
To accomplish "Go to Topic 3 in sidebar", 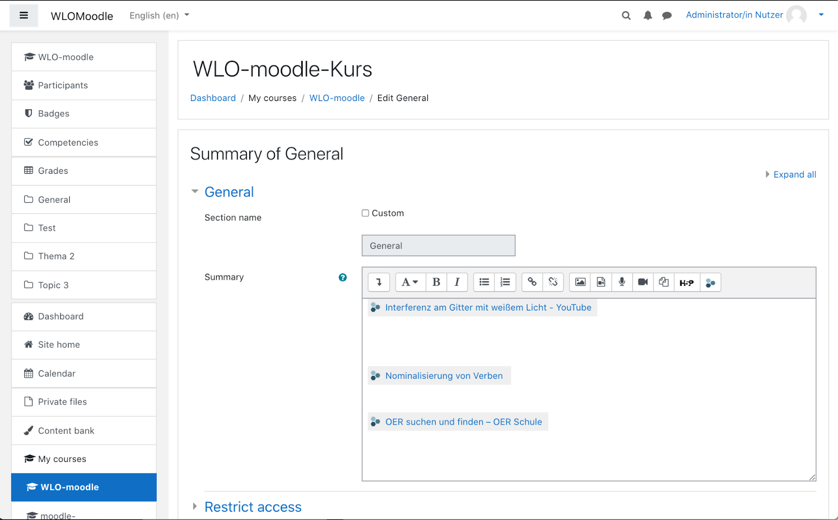I will 84,285.
